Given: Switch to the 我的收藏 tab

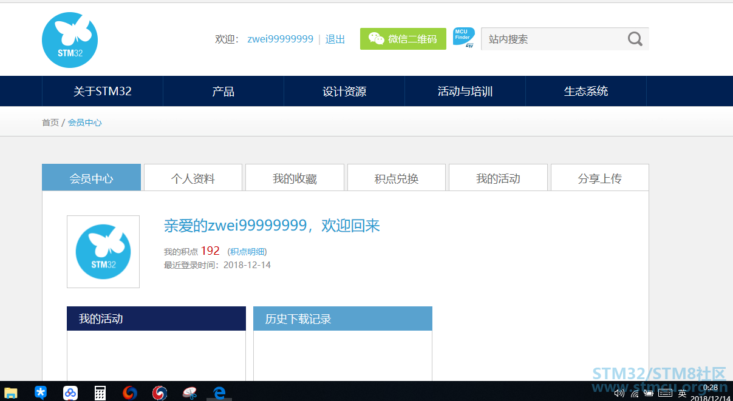Looking at the screenshot, I should pyautogui.click(x=295, y=178).
